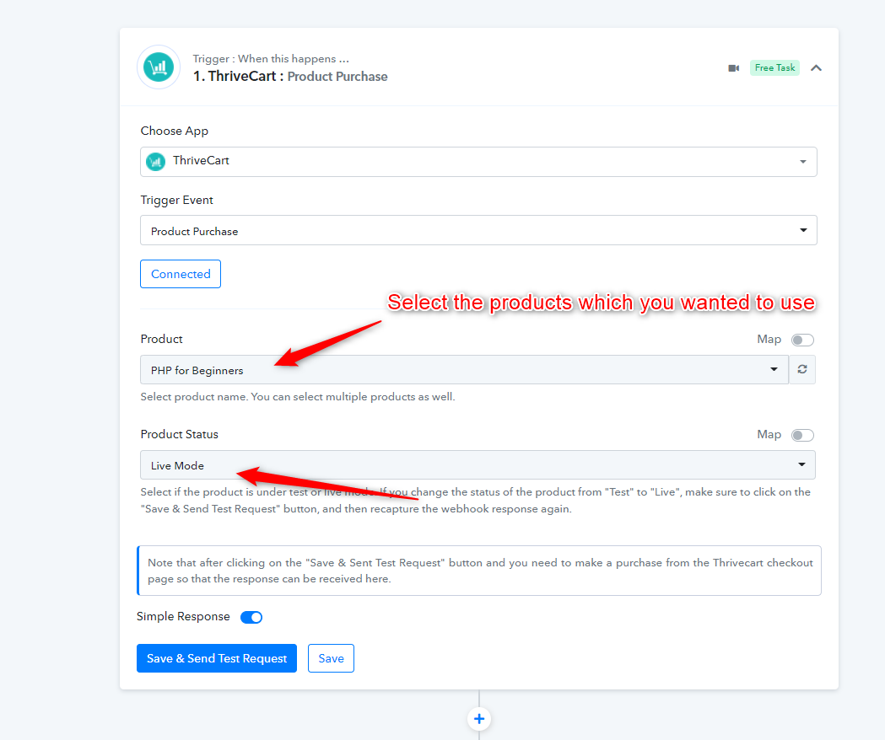Click the video camera tutorial icon

[x=733, y=68]
